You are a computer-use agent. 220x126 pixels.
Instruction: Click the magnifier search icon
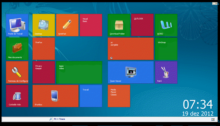(x=51, y=119)
